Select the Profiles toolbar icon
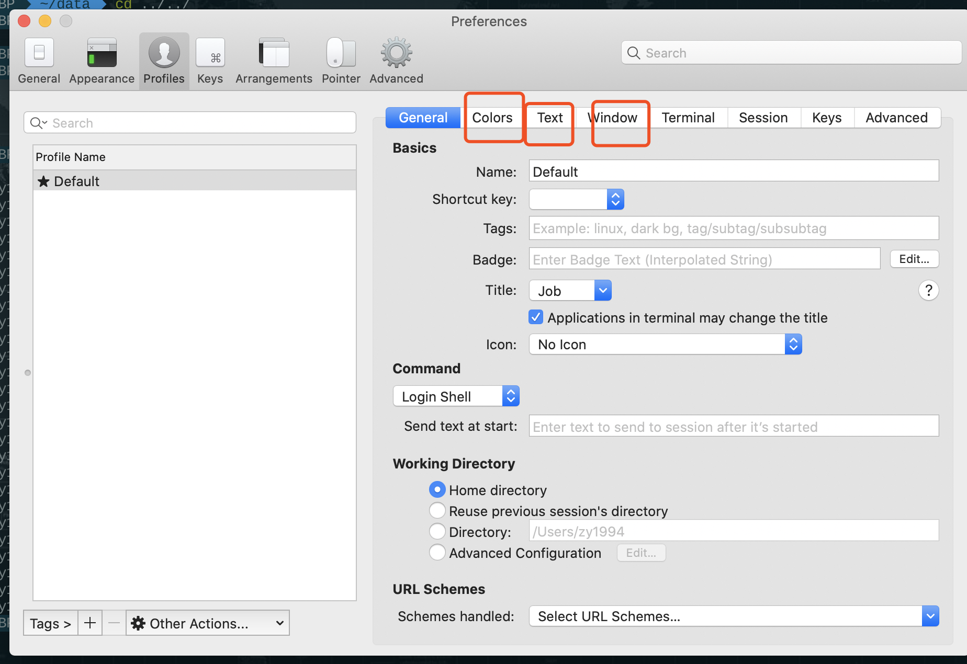 (164, 60)
